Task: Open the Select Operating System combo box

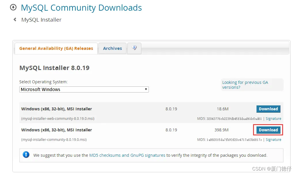Action: pyautogui.click(x=84, y=89)
